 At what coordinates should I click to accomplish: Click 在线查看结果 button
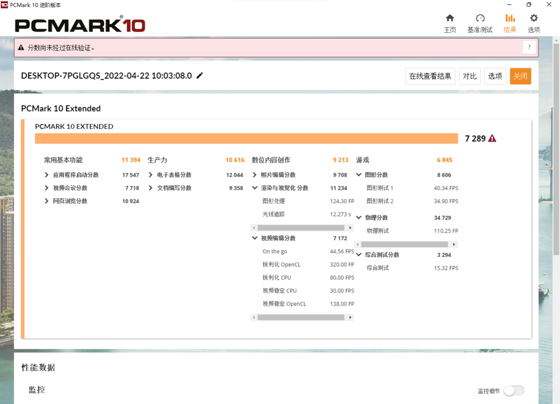pyautogui.click(x=430, y=76)
